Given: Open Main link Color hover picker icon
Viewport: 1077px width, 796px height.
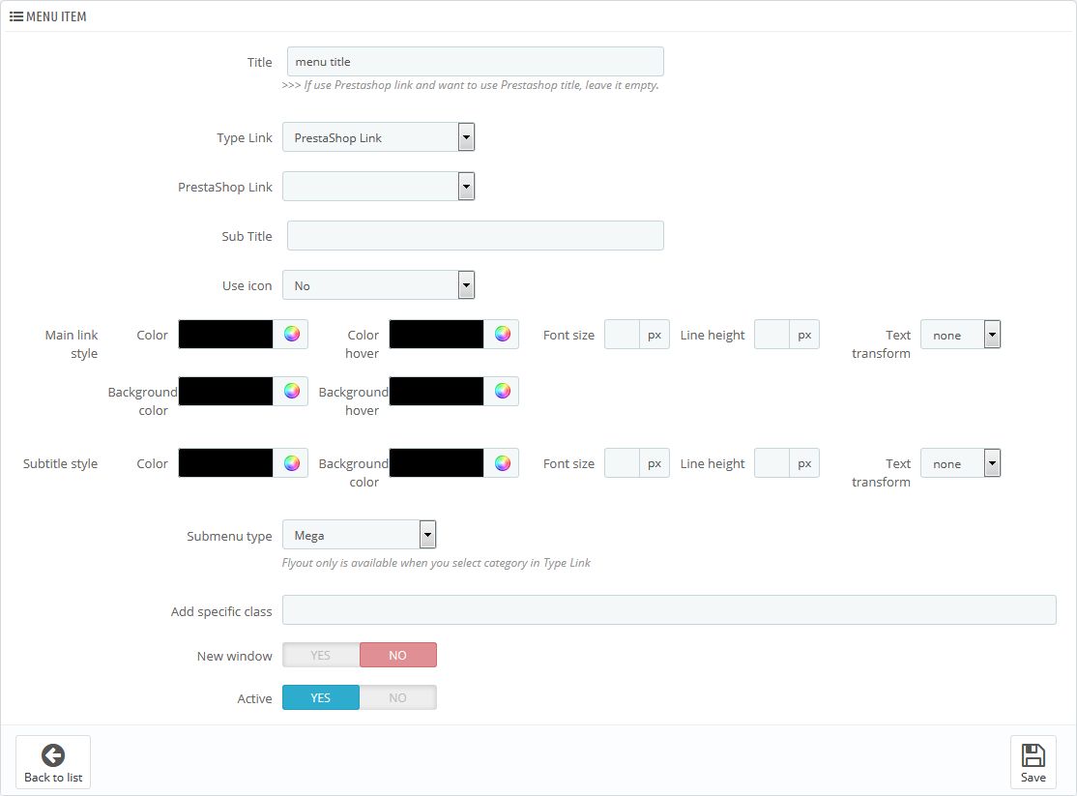Looking at the screenshot, I should pyautogui.click(x=502, y=335).
